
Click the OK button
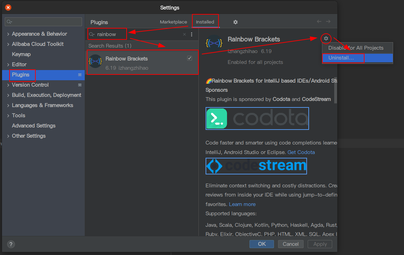point(261,244)
